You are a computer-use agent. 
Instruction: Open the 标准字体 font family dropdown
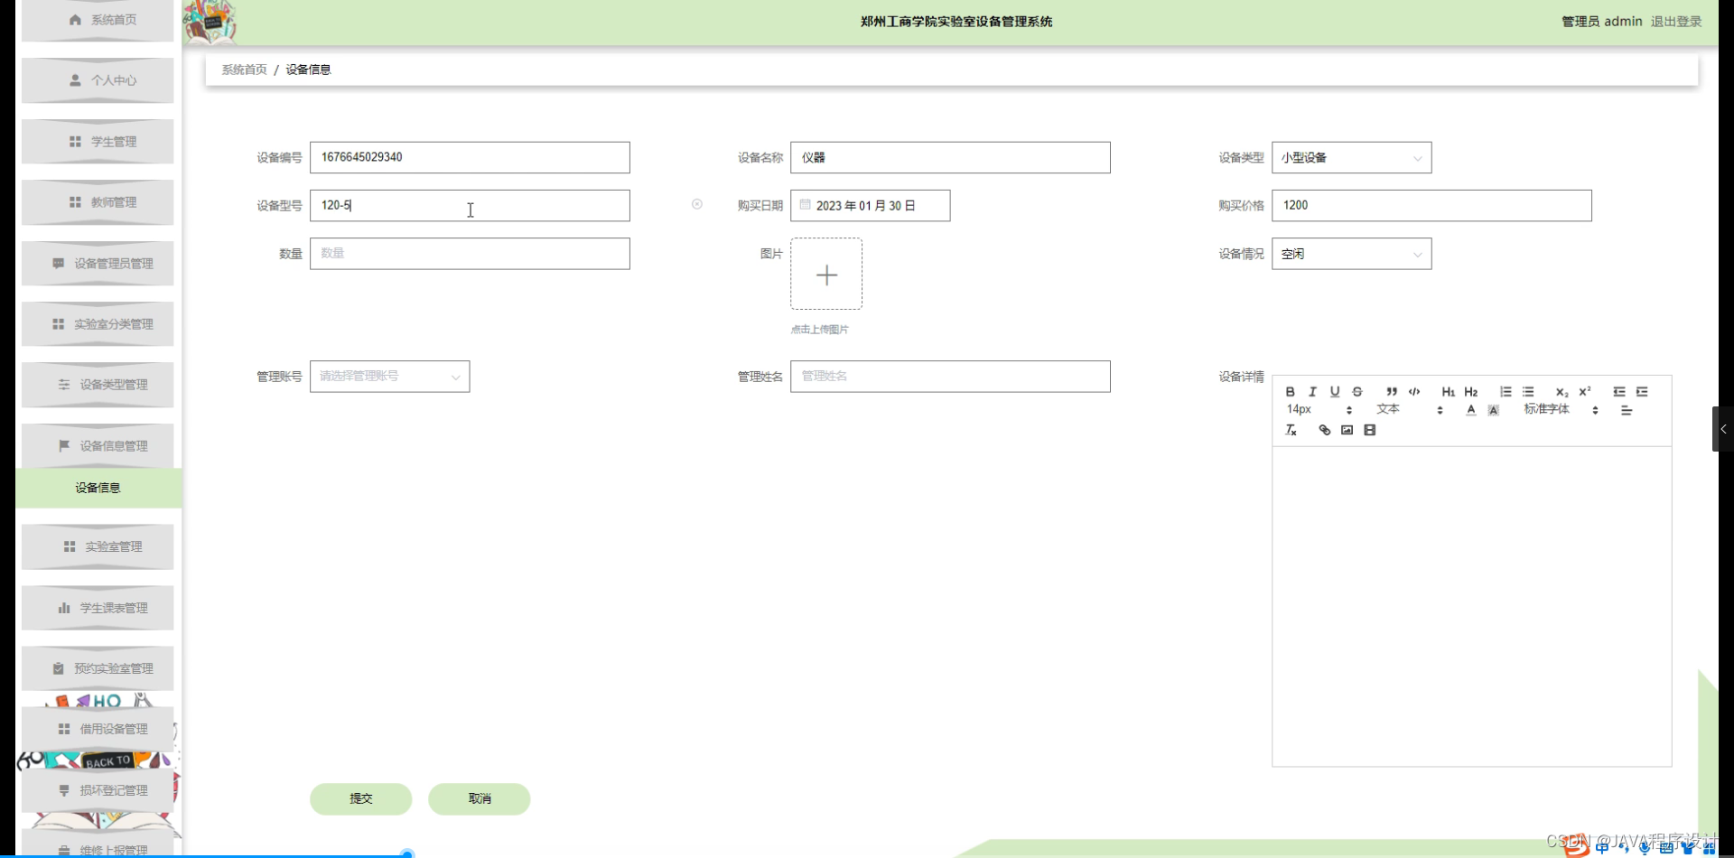tap(1562, 410)
